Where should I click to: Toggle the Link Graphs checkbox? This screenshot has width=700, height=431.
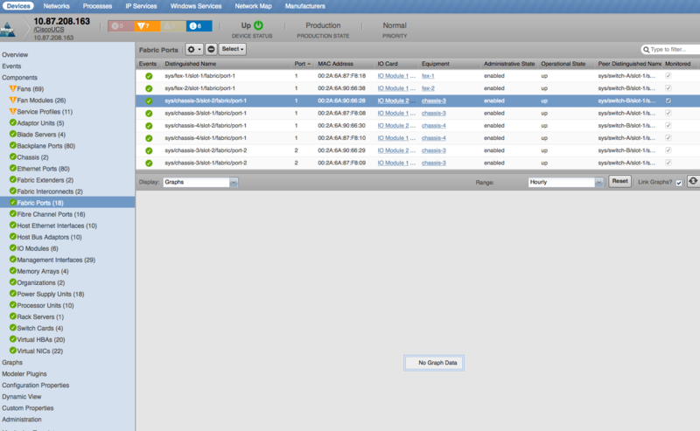tap(679, 183)
